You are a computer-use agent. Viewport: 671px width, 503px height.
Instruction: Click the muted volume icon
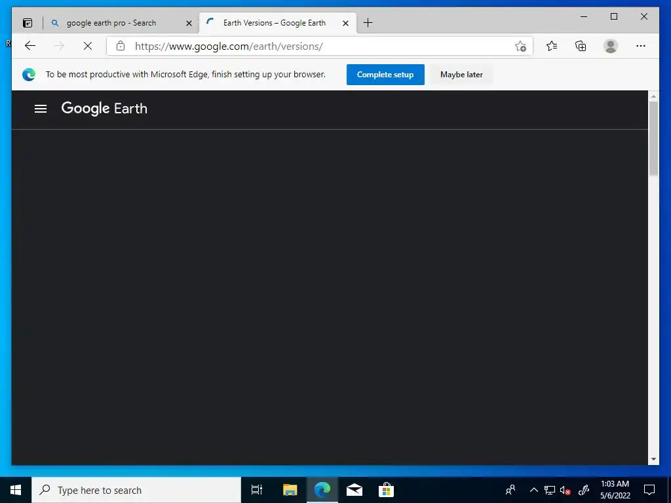(566, 490)
